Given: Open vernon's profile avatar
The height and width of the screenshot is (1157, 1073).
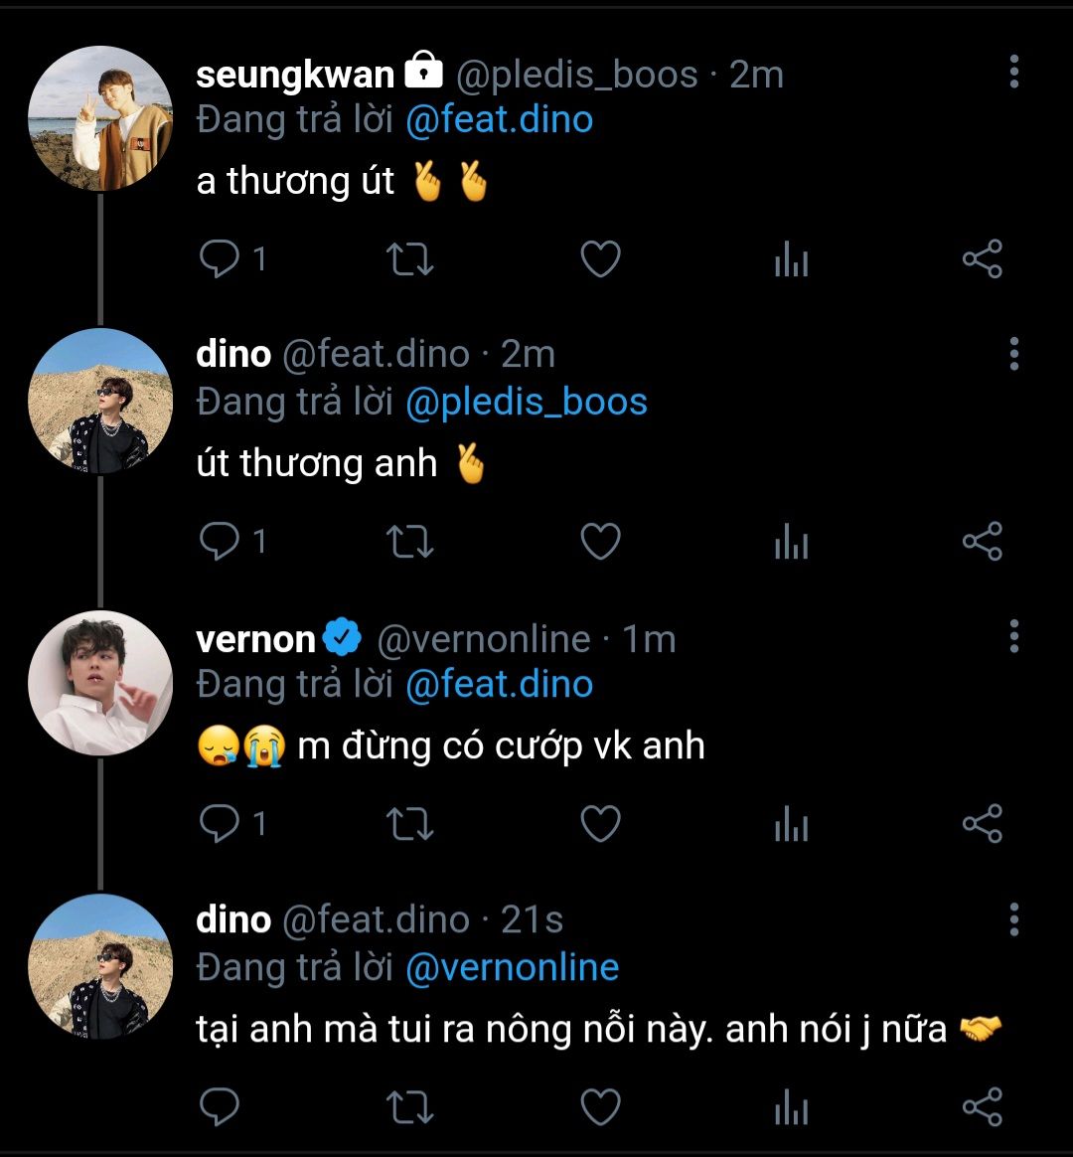Looking at the screenshot, I should 99,683.
